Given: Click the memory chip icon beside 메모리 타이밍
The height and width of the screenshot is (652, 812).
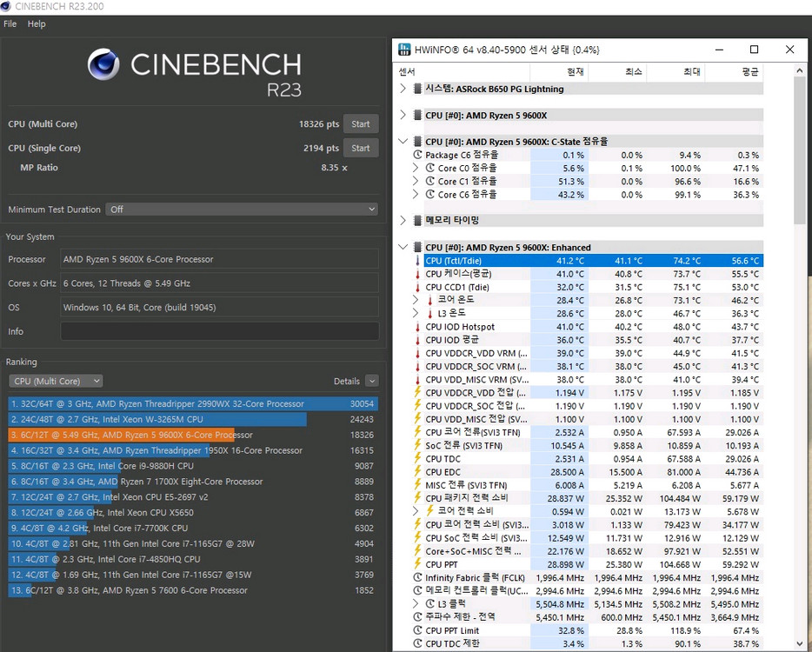Looking at the screenshot, I should click(x=420, y=220).
